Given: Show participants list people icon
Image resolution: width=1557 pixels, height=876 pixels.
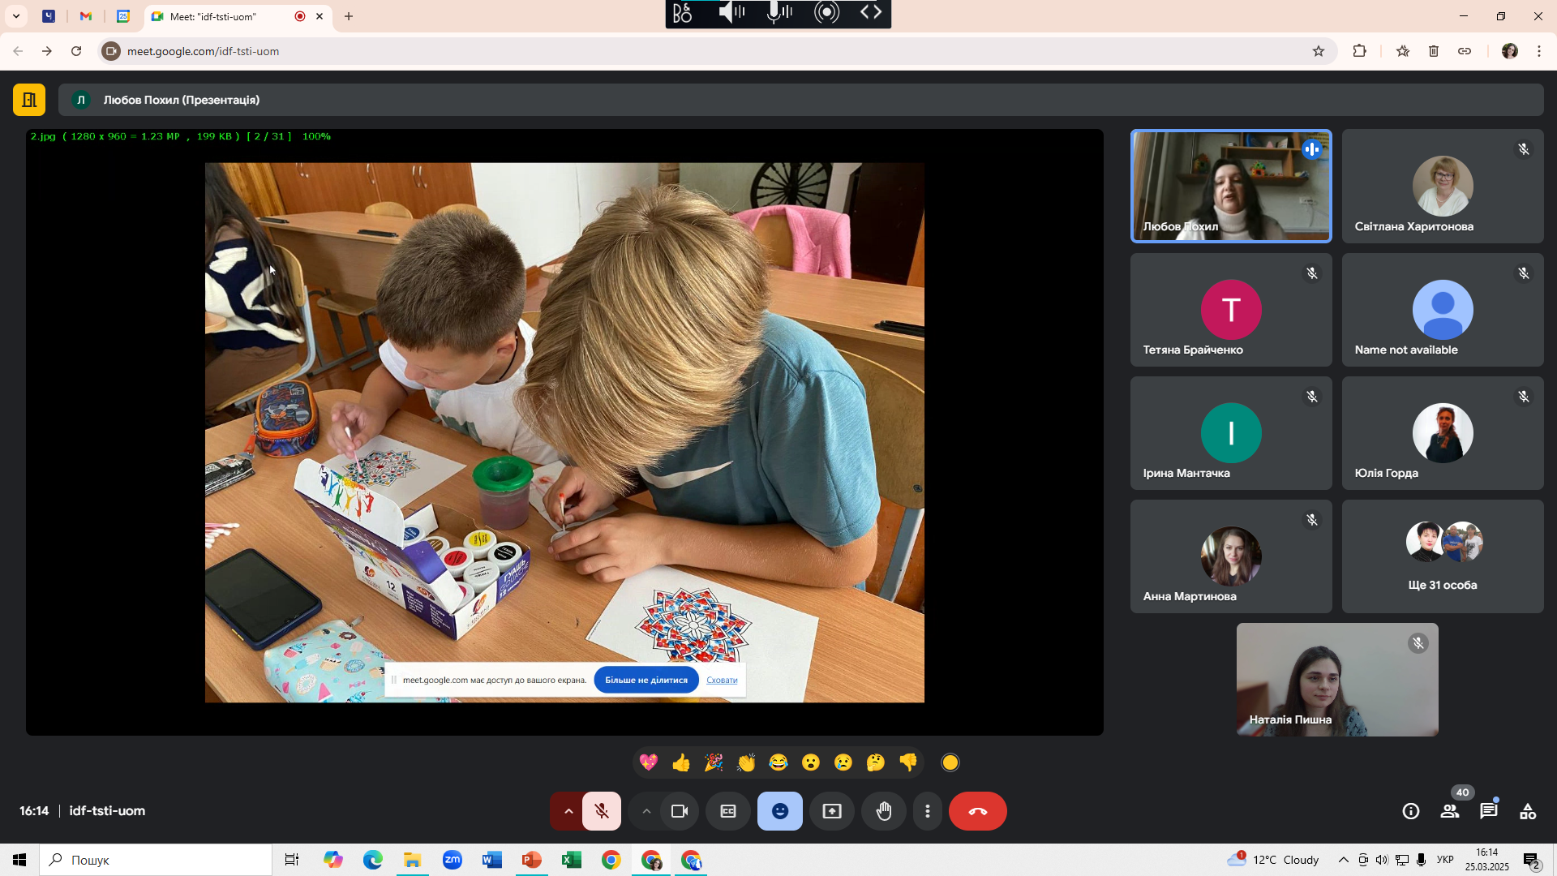Looking at the screenshot, I should [1450, 811].
